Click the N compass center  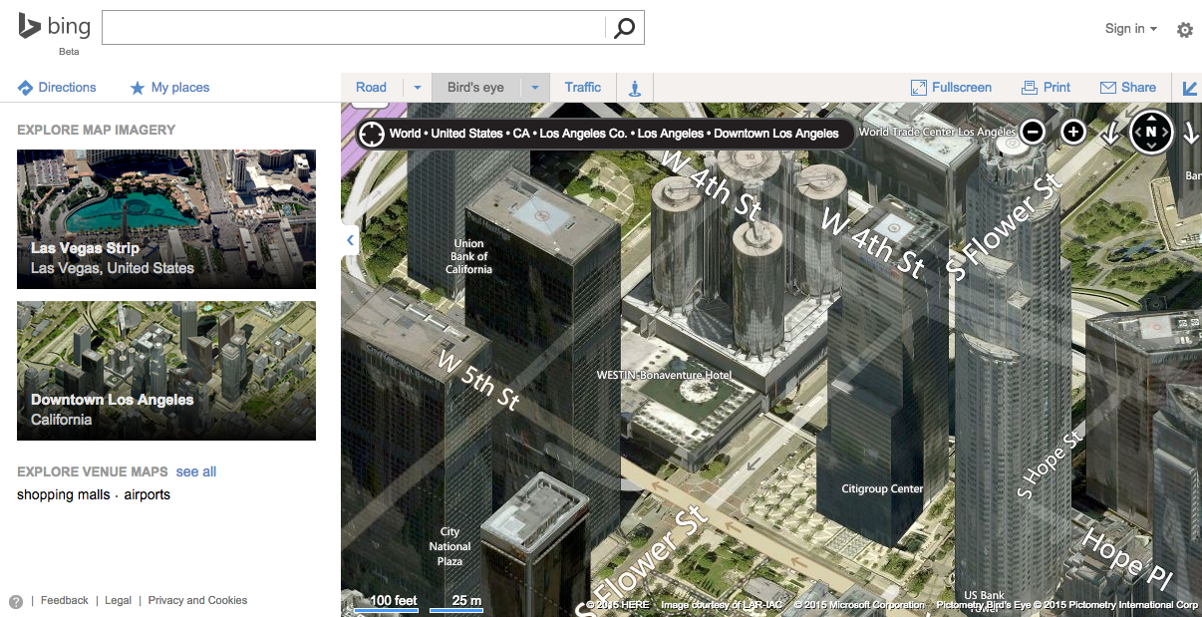pos(1151,131)
